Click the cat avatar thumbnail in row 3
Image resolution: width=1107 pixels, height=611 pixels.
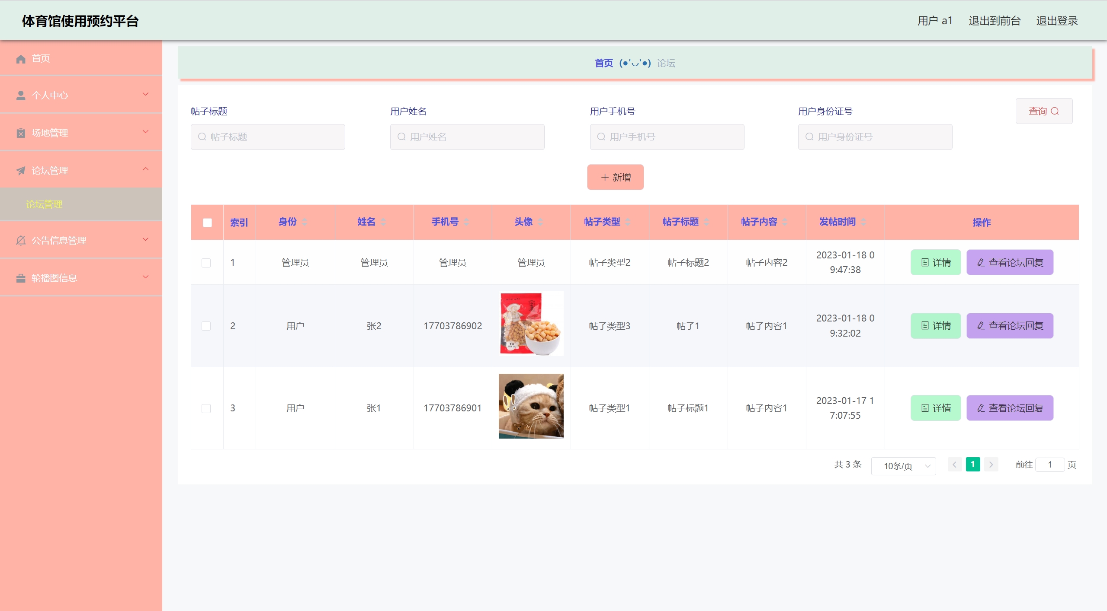click(x=531, y=406)
